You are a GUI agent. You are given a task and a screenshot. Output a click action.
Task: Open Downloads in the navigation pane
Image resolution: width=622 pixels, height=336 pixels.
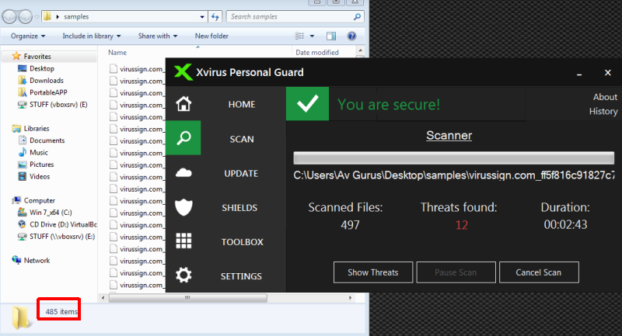click(47, 81)
